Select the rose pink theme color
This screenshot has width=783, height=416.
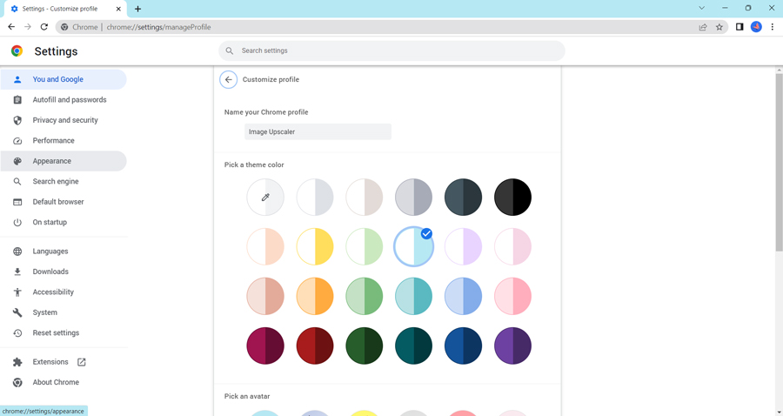point(512,296)
